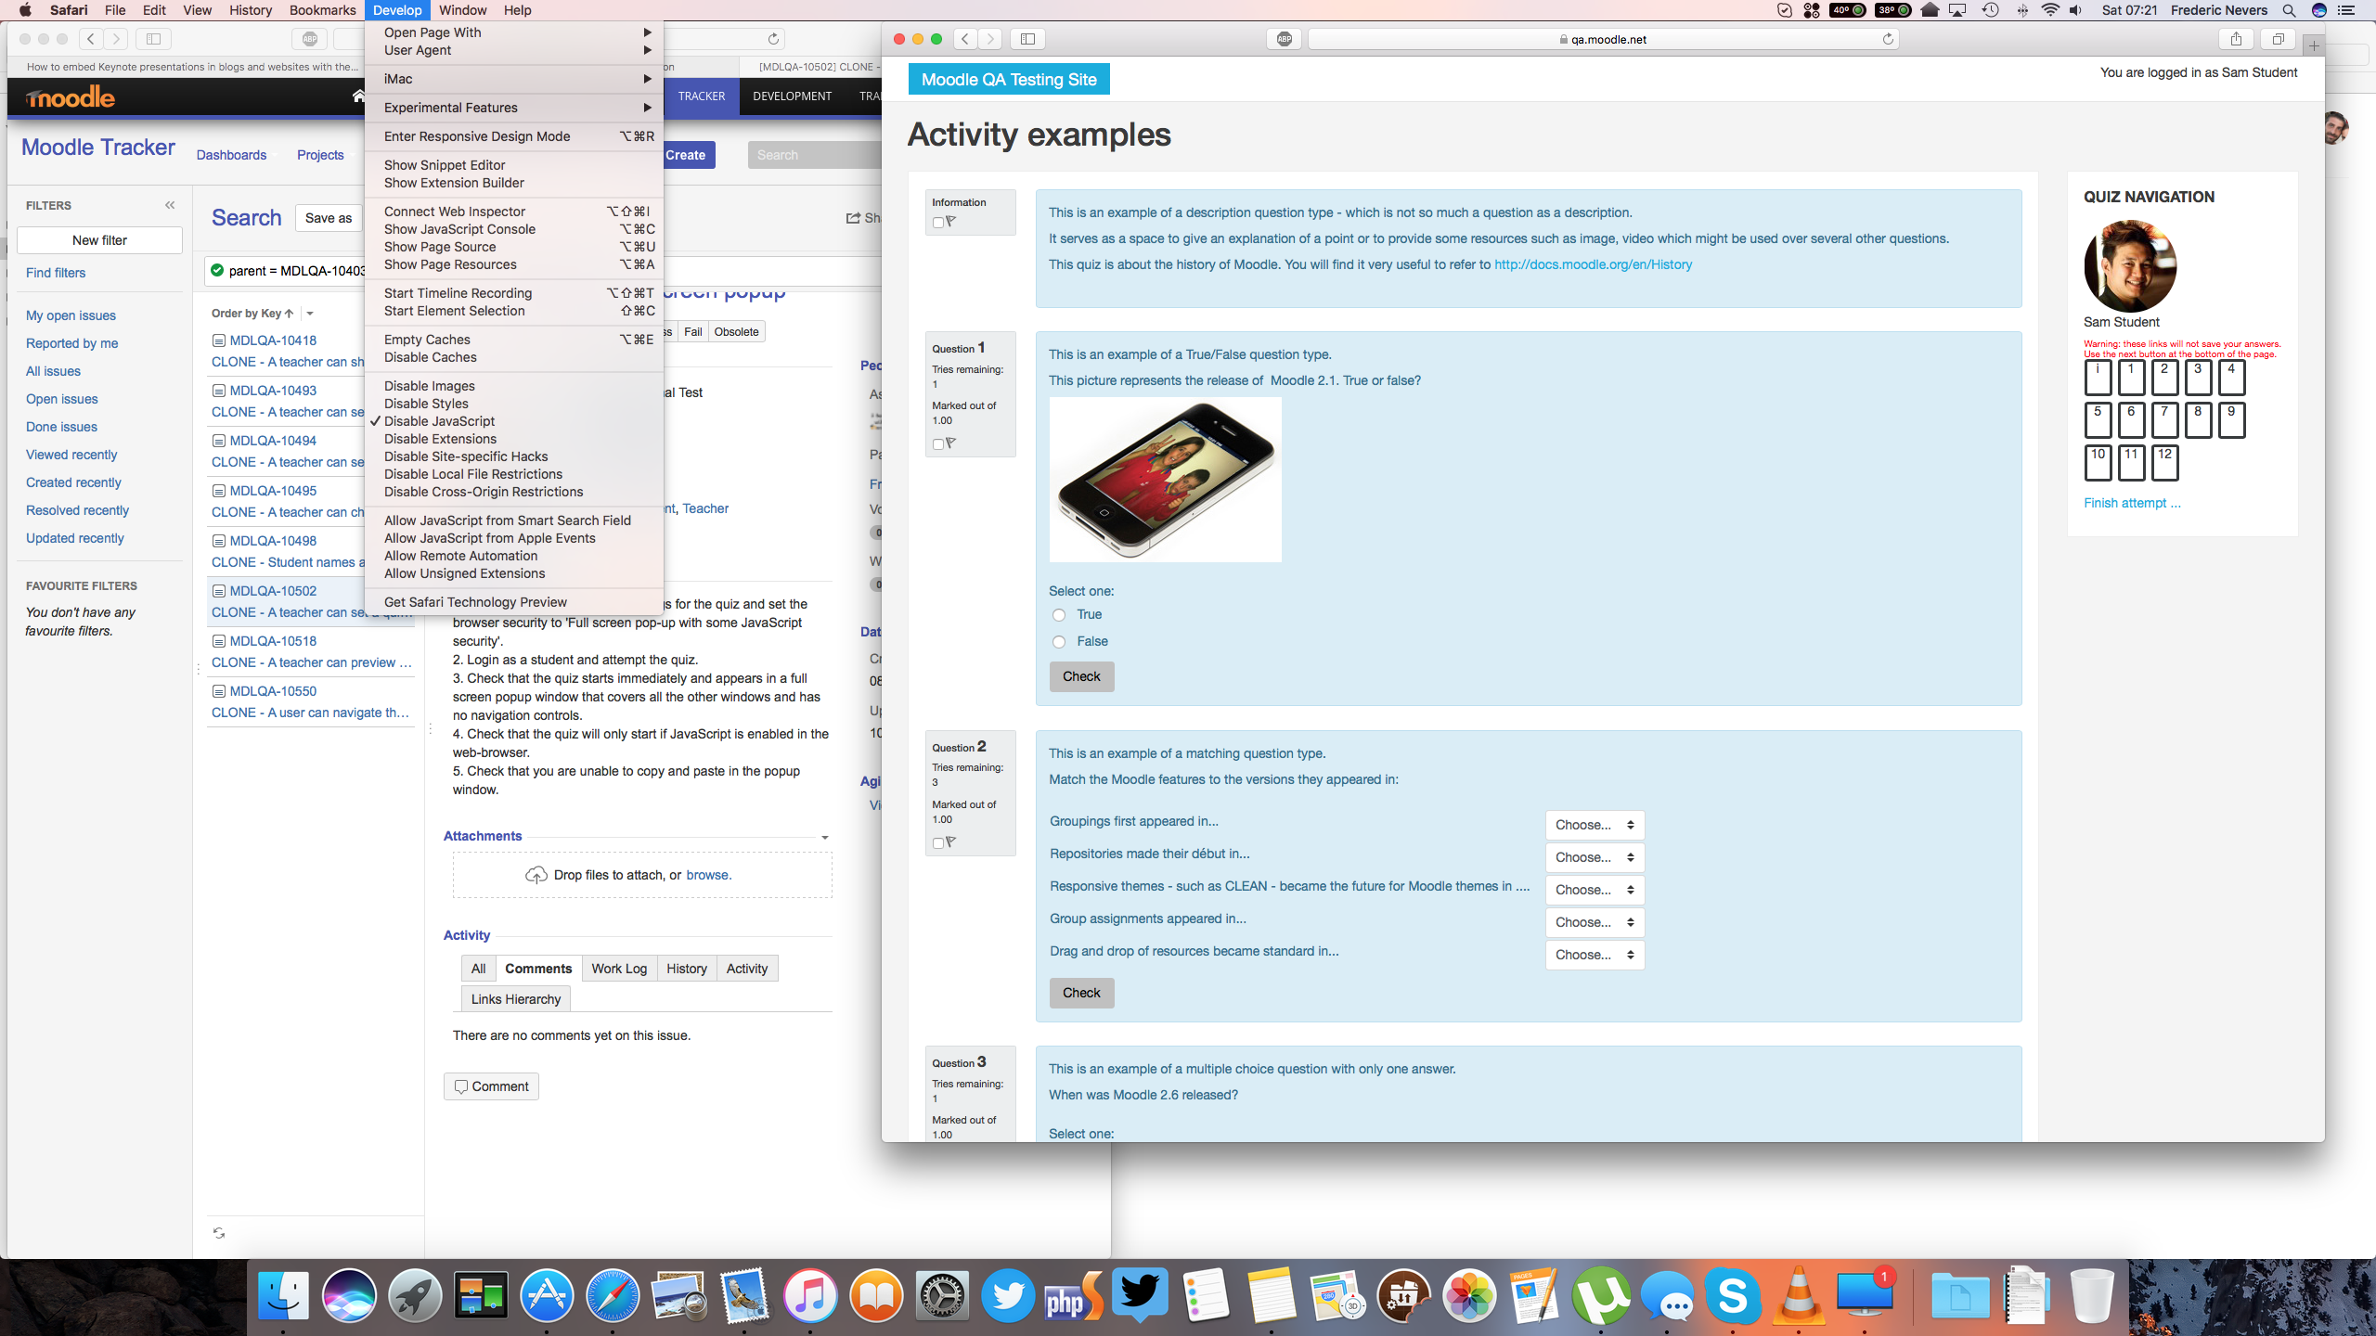Flag the Information block checkbox

tap(938, 223)
